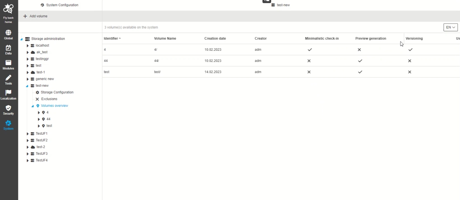Open the EN language dropdown
Screen dimensions: 460x200
[451, 27]
